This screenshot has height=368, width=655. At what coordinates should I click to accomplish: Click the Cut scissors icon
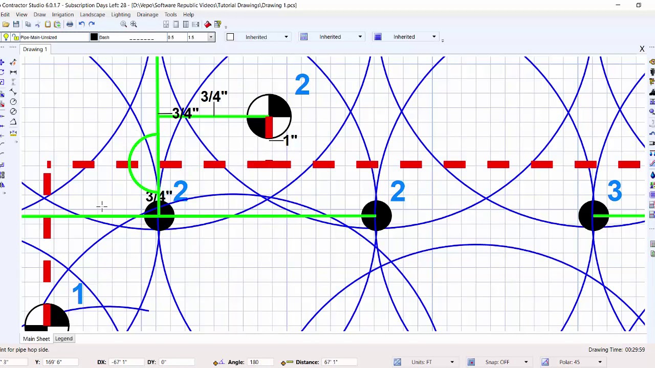(37, 25)
